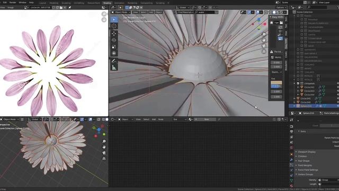Viewport: 339px width, 191px height.
Task: Select the Rotate tool in viewport toolbar
Action: (x=114, y=40)
